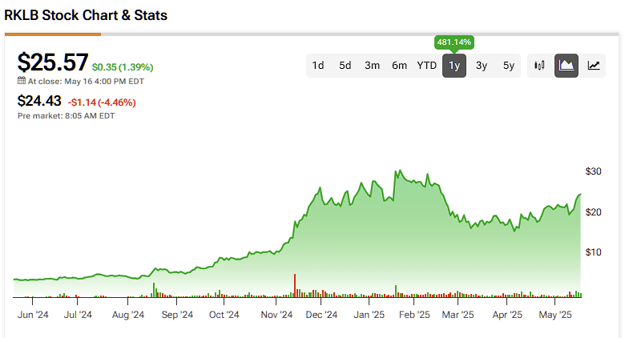Image resolution: width=625 pixels, height=338 pixels.
Task: Click the $20 axis label
Action: click(593, 212)
